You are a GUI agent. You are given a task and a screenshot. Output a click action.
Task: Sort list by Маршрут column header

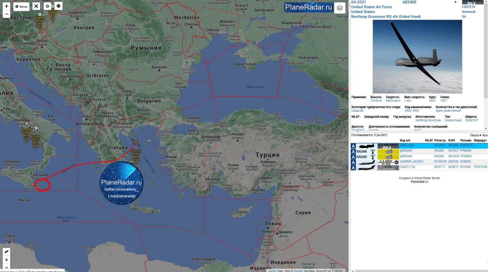(480, 140)
